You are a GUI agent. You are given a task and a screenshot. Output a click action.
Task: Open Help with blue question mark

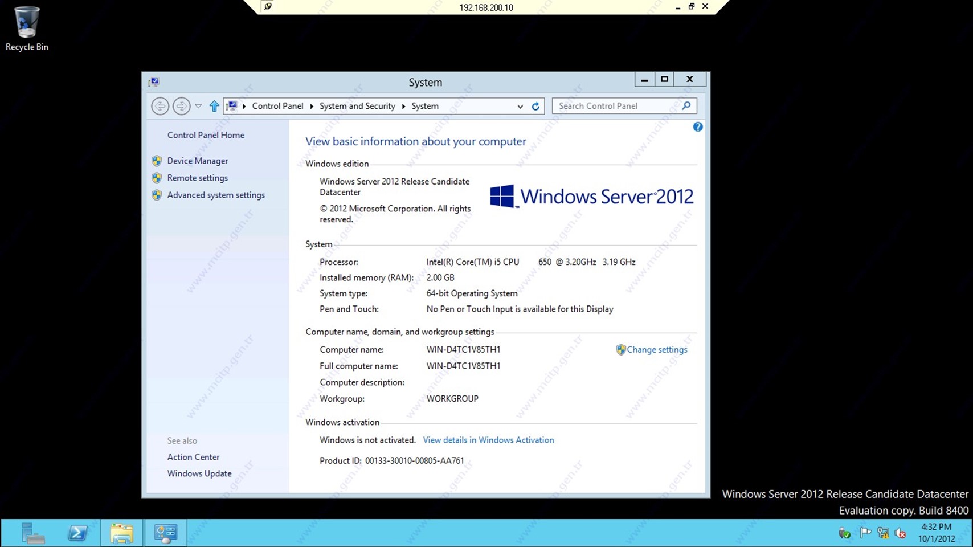pyautogui.click(x=698, y=127)
